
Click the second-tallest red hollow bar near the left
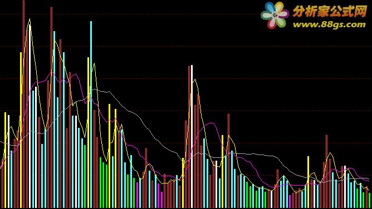tap(51, 107)
